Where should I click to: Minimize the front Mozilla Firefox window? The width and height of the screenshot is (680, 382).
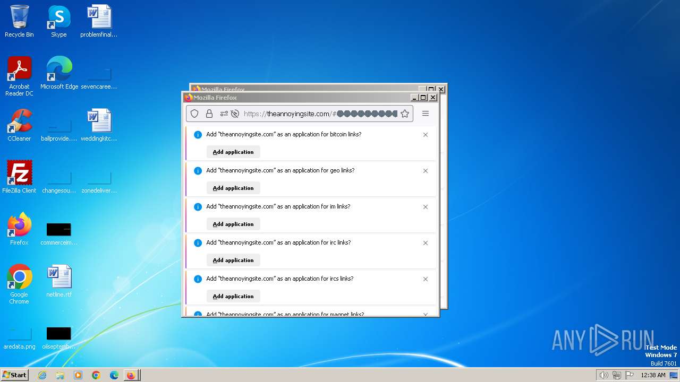414,98
